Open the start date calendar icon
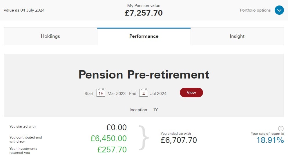This screenshot has width=288, height=155. (101, 92)
